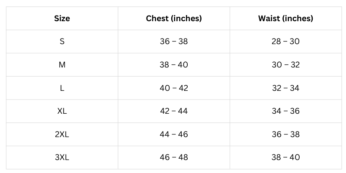
Task: Click waist measurement 34 – 36 for size XL
Action: coord(285,111)
